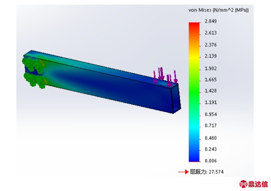The image size is (271, 191).
Task: Click legend value 0.480
Action: (211, 138)
